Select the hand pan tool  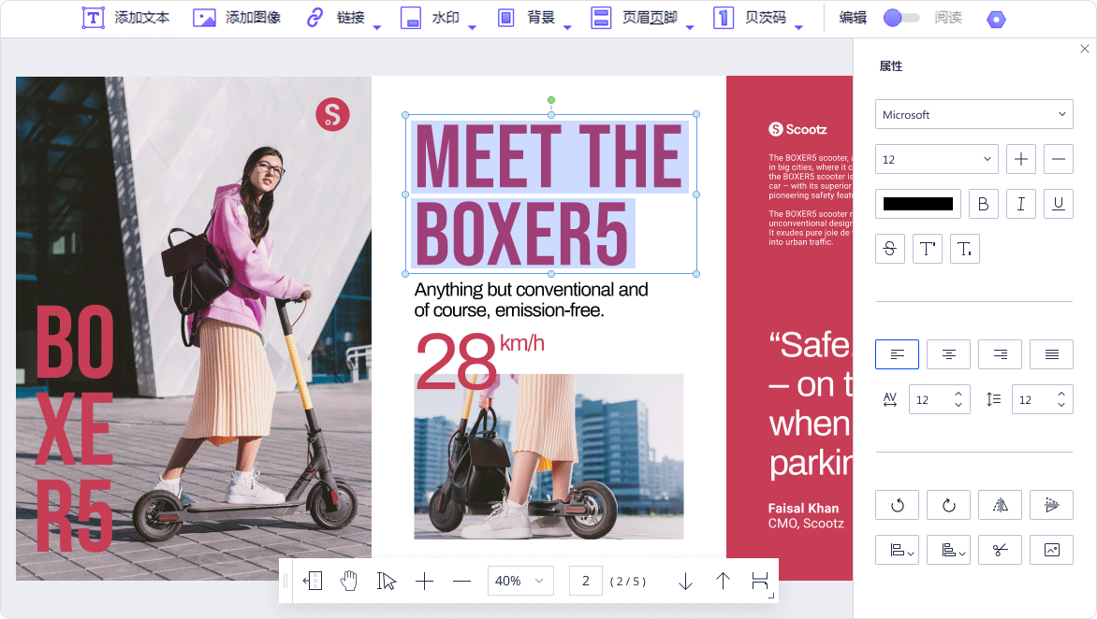point(349,581)
